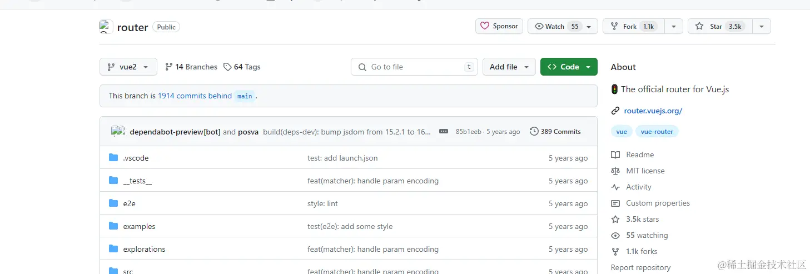Image resolution: width=810 pixels, height=274 pixels.
Task: Click the folder icon beside .vscode
Action: point(113,157)
